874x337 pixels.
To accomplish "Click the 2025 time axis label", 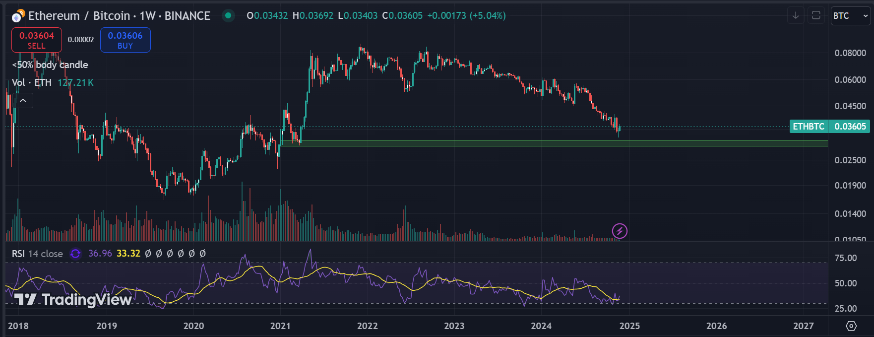I will click(629, 326).
